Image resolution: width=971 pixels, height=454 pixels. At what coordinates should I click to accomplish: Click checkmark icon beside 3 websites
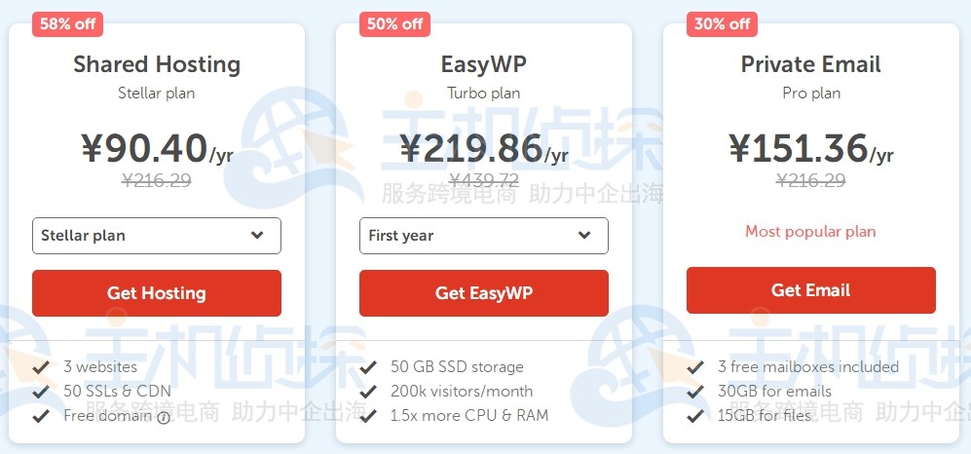tap(41, 367)
